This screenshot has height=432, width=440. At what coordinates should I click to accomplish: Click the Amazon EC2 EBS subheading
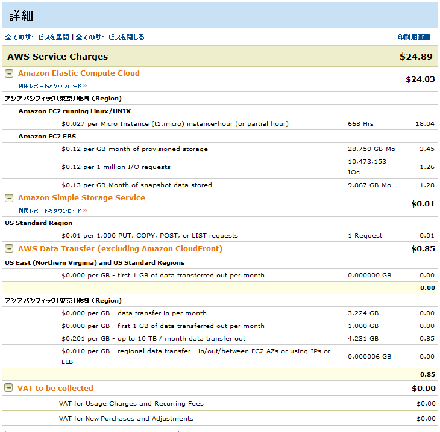pos(47,137)
